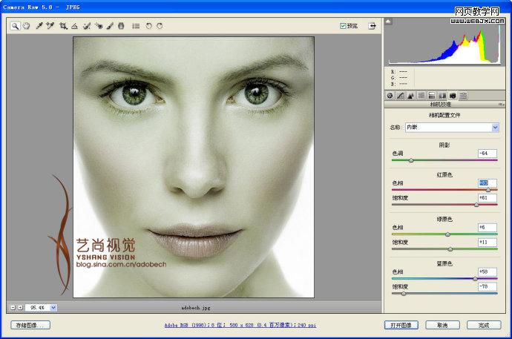Open the zoom level dropdown at 95.4%
Image resolution: width=512 pixels, height=339 pixels.
click(x=53, y=307)
